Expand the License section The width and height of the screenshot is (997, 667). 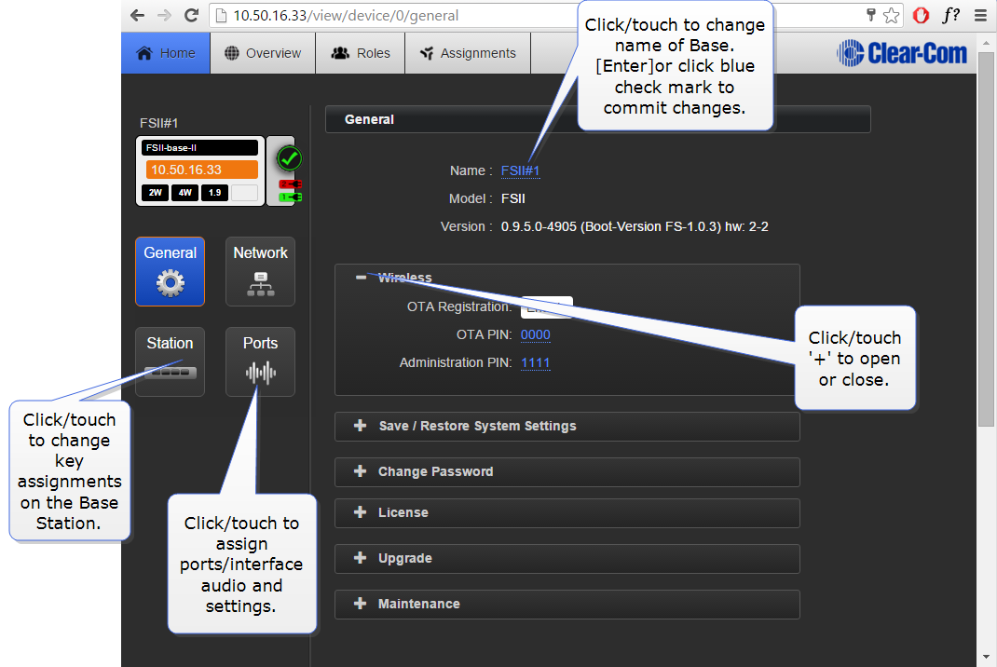(567, 512)
